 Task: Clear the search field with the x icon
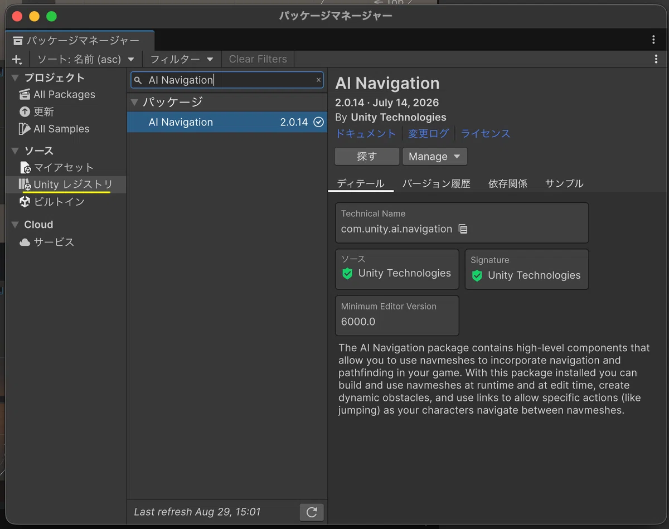318,80
